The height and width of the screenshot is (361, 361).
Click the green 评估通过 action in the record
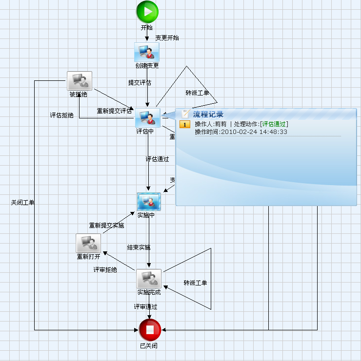(274, 124)
